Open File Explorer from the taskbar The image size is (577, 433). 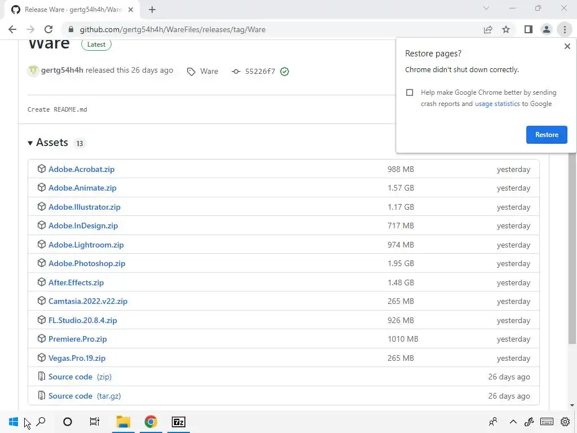point(123,422)
